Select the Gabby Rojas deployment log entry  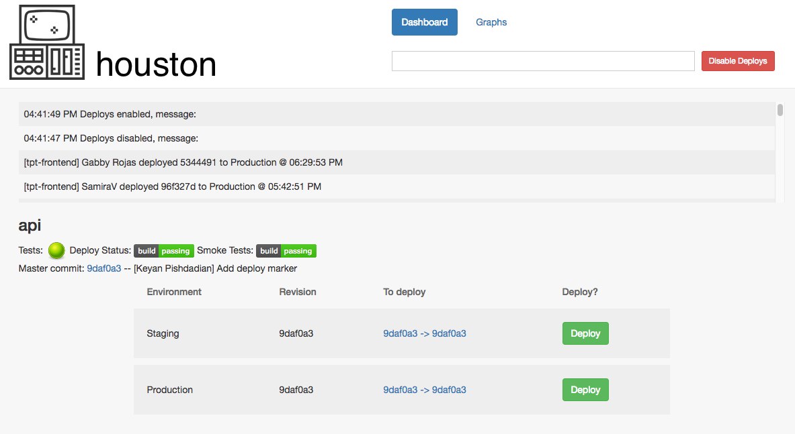(183, 162)
